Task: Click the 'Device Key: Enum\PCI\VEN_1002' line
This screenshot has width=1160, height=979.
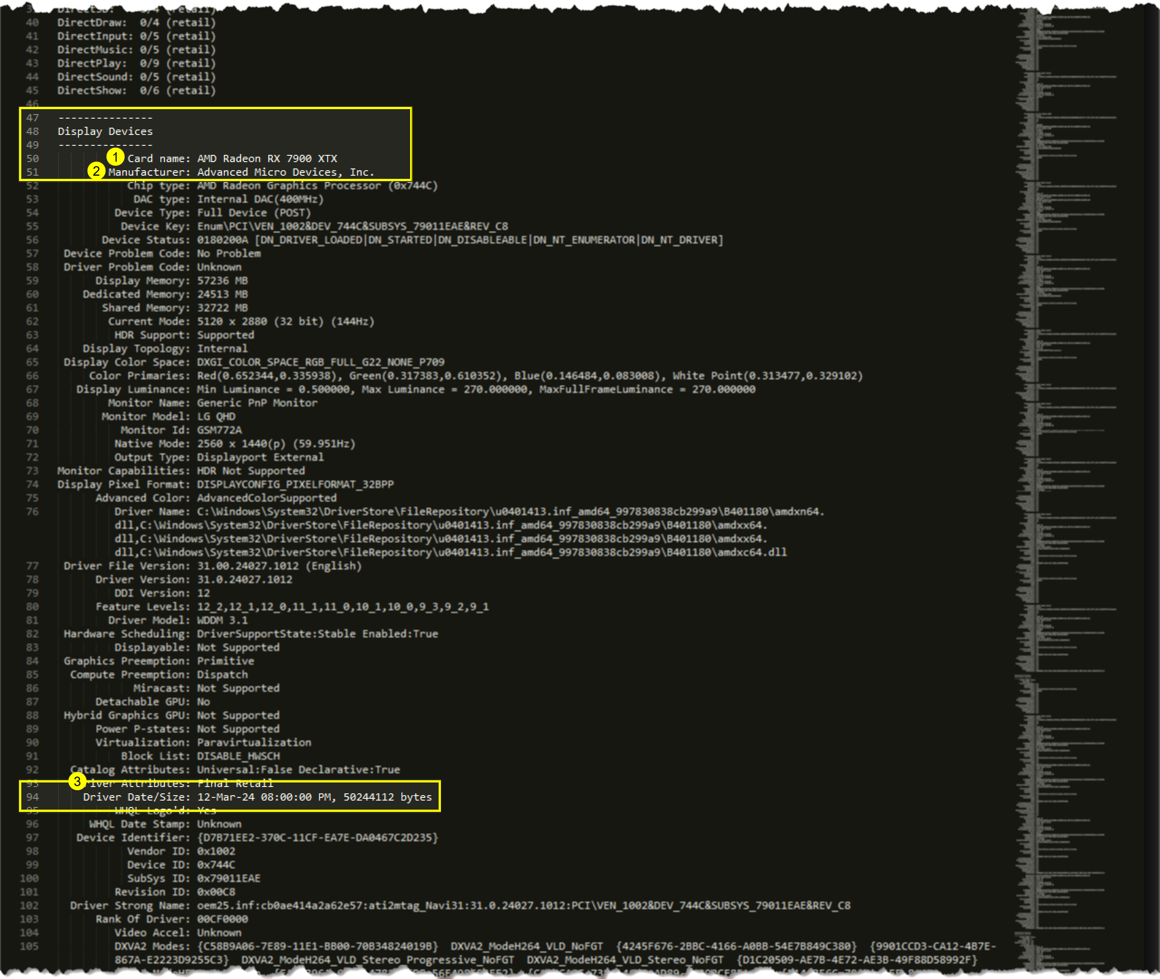Action: coord(314,226)
